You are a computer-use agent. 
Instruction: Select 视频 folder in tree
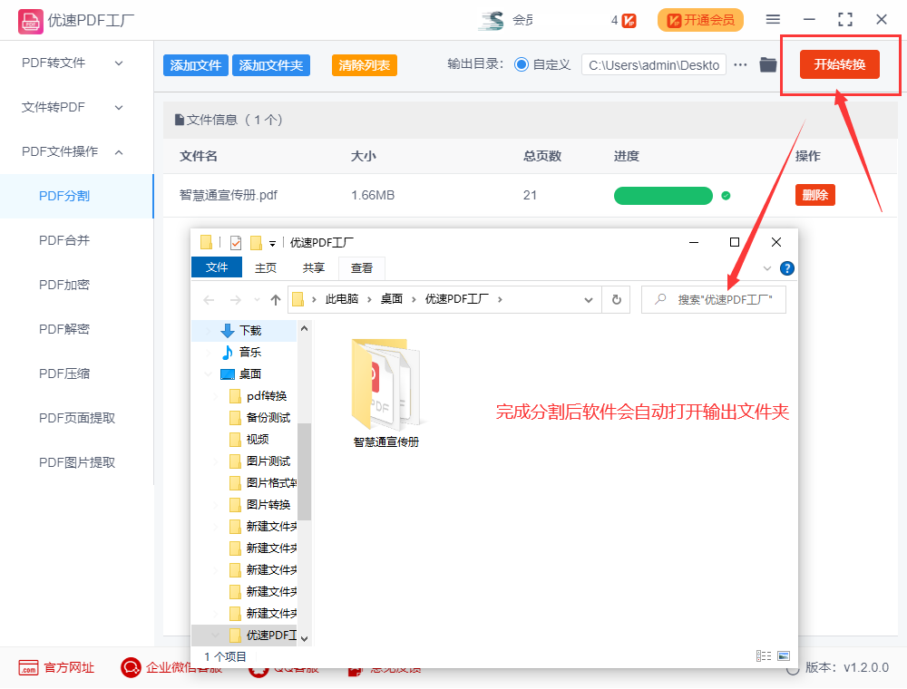[250, 440]
